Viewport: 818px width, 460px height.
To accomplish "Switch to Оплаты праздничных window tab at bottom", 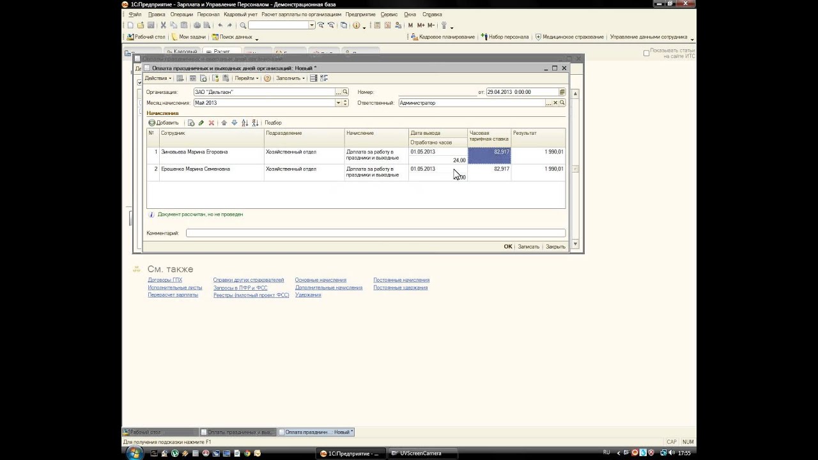I will (238, 432).
